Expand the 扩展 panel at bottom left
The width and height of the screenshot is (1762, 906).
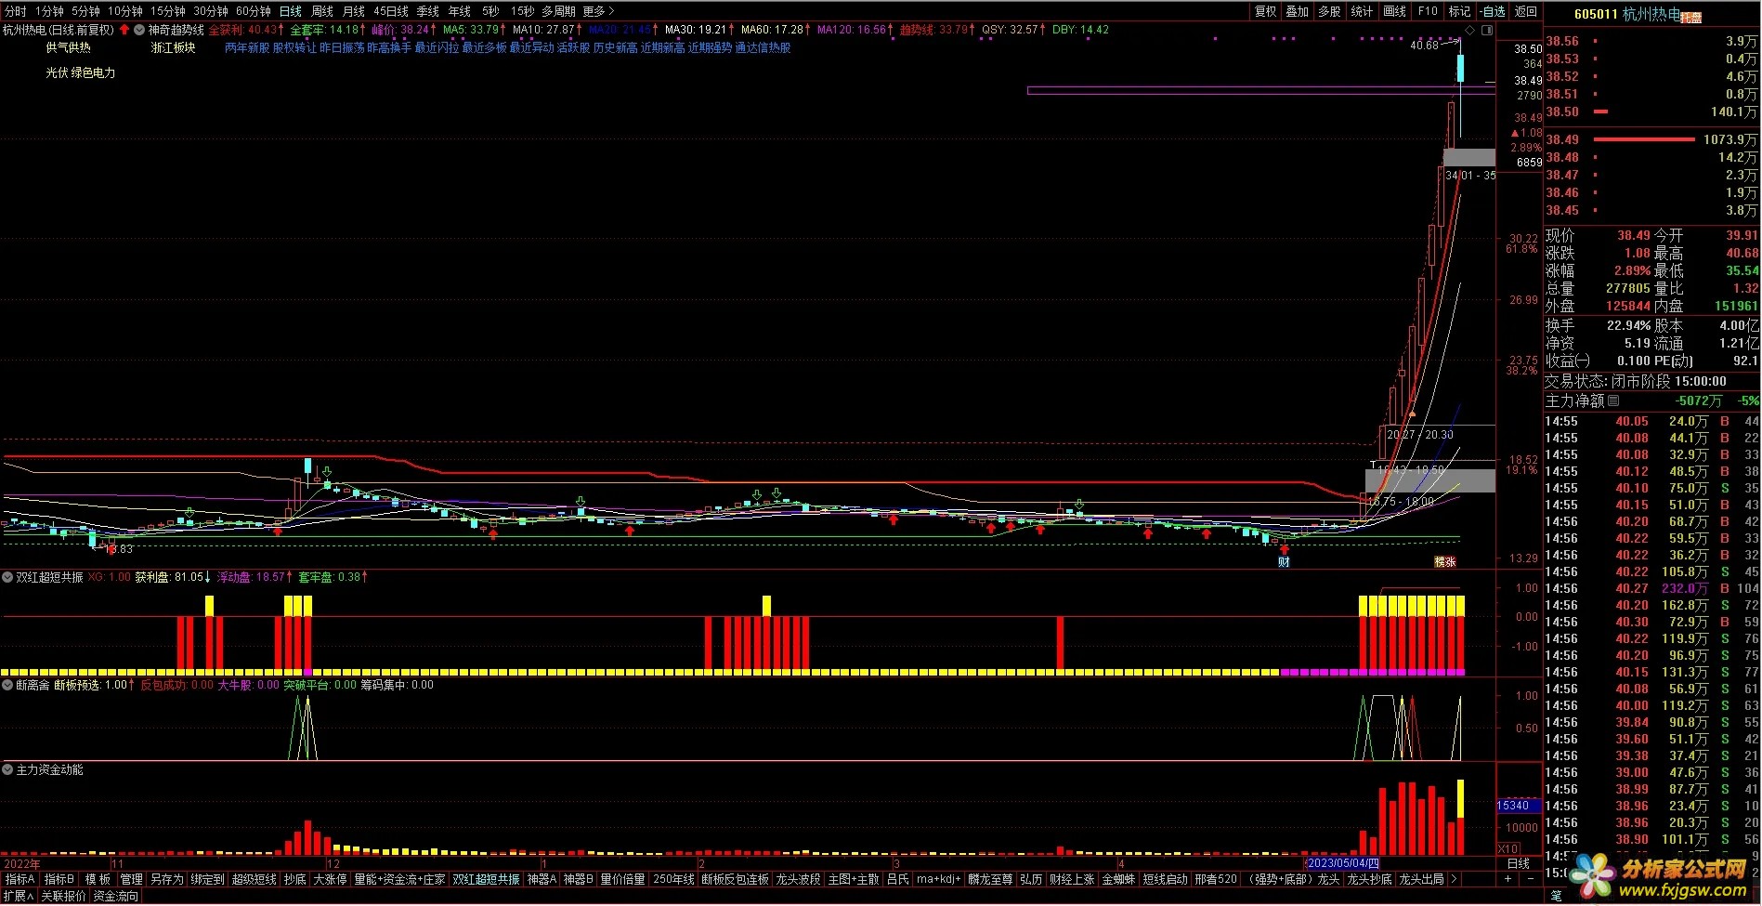coord(18,896)
